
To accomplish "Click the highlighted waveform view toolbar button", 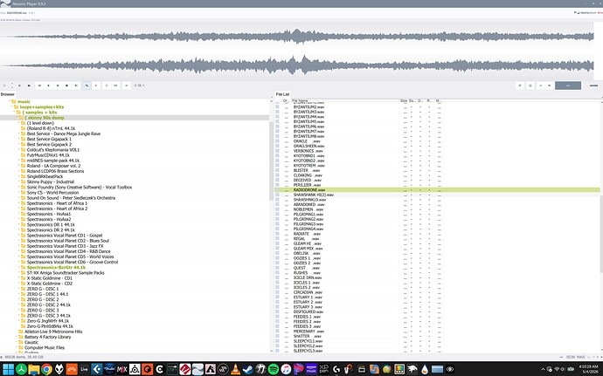I will pyautogui.click(x=87, y=85).
